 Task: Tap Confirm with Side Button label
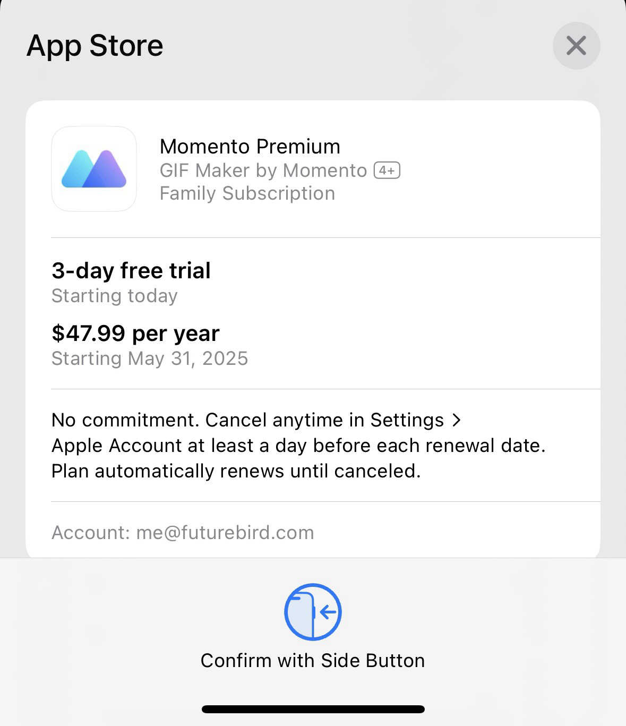(x=313, y=661)
